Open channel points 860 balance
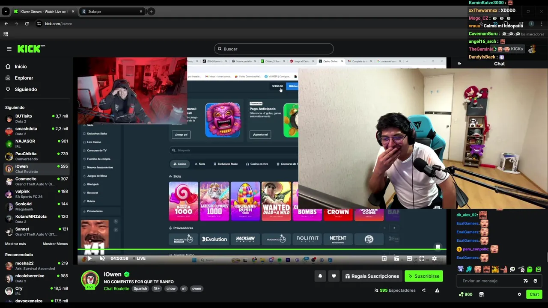548x308 pixels. pos(465,294)
